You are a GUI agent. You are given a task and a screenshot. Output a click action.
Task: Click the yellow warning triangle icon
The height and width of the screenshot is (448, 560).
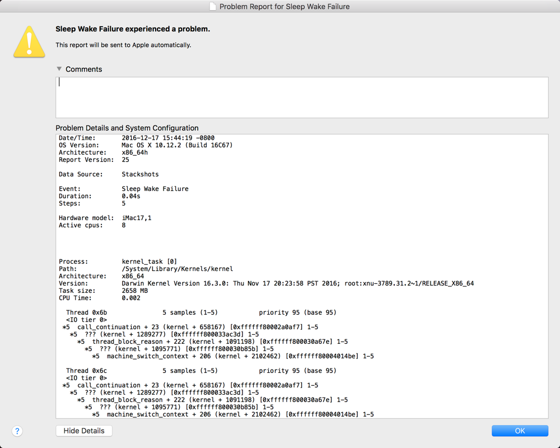point(29,41)
